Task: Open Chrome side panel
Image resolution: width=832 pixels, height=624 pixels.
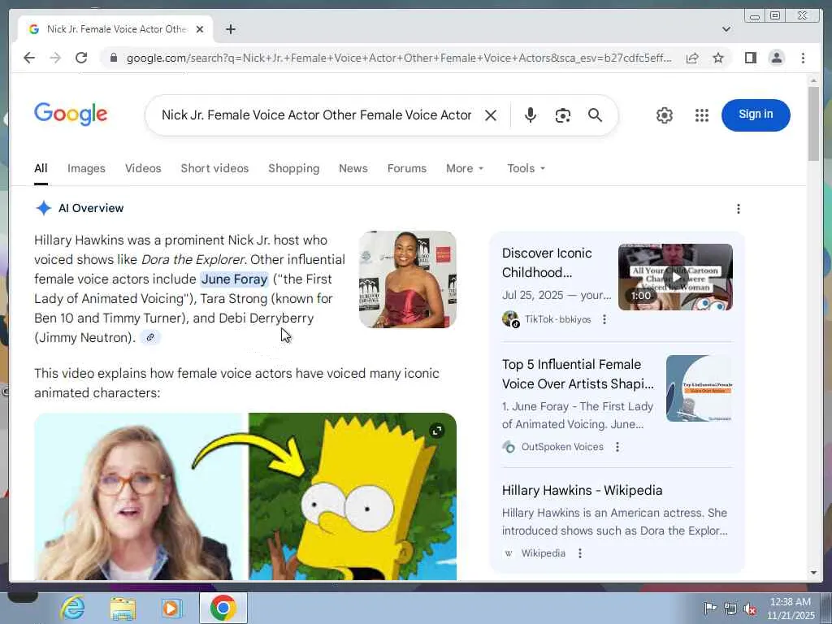Action: click(750, 58)
